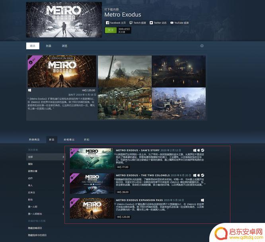Filter by the 冒险 adventure tag
Viewport: 265px width, 242px height.
tap(46, 164)
